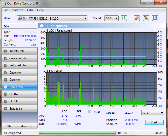The height and width of the screenshot is (136, 168).
Task: Click the LDC and read speed graph
Action: pos(102,49)
